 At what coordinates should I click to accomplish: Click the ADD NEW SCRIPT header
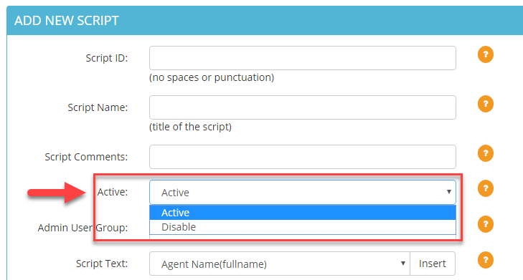67,21
